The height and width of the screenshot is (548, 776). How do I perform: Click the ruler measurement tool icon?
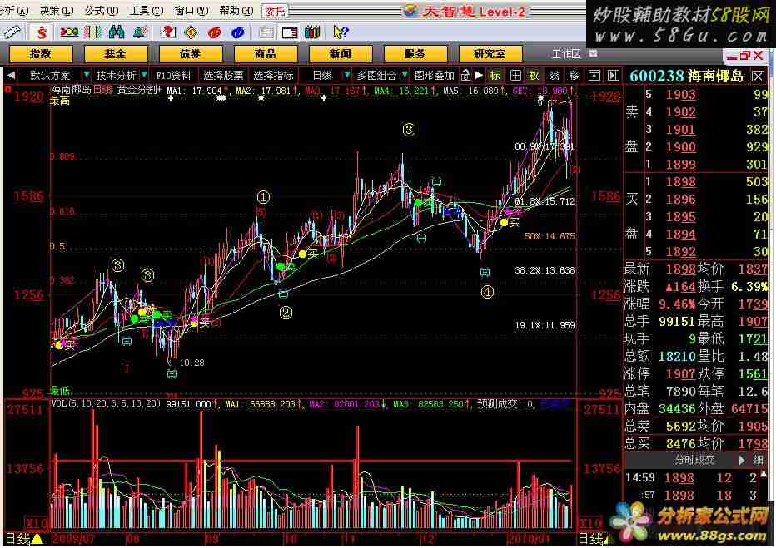coord(12,32)
